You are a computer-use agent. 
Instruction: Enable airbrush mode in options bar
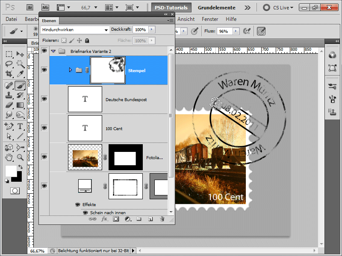[247, 31]
